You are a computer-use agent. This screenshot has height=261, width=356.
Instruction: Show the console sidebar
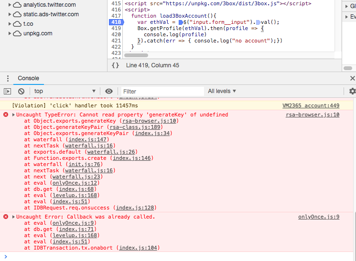click(8, 91)
